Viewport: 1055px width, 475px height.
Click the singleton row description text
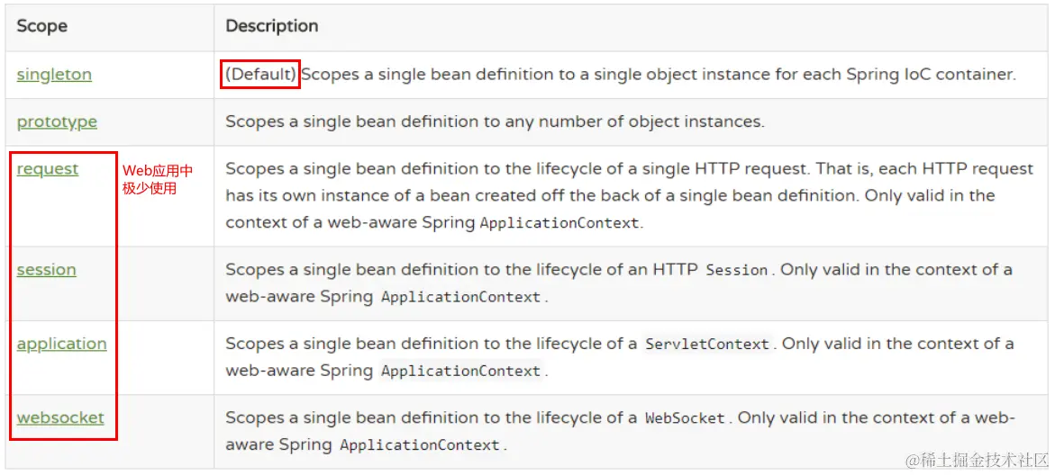tap(658, 75)
